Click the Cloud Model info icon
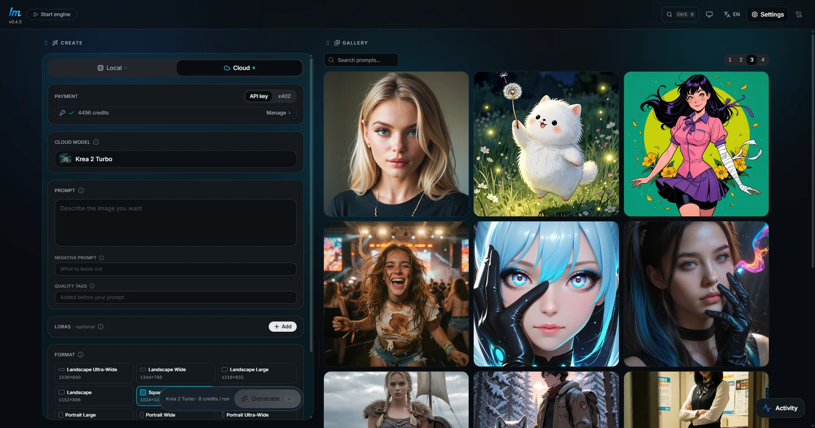This screenshot has width=815, height=428. point(96,142)
